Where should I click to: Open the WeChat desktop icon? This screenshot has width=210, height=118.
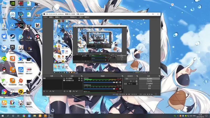point(4,82)
